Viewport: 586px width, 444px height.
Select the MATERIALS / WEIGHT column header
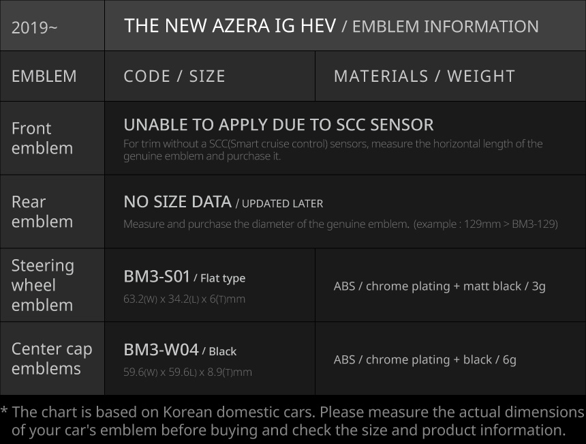point(424,76)
